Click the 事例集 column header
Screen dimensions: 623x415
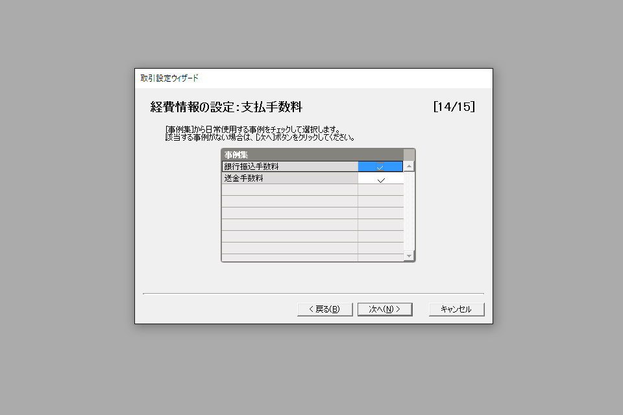tap(312, 154)
